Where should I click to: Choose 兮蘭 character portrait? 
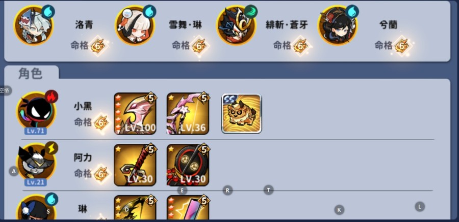[x=338, y=25]
